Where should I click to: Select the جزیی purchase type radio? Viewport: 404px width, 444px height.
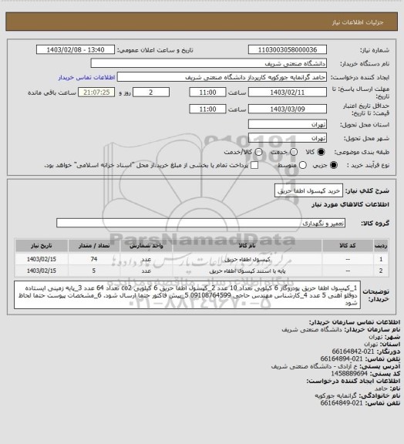pos(334,165)
